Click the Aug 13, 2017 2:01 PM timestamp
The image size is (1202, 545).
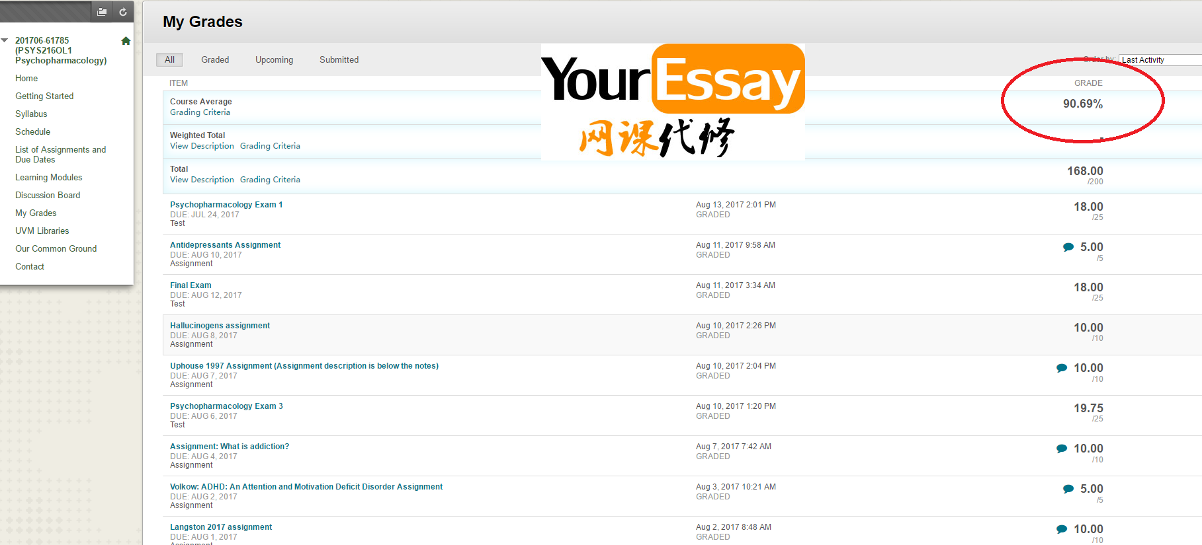[736, 205]
